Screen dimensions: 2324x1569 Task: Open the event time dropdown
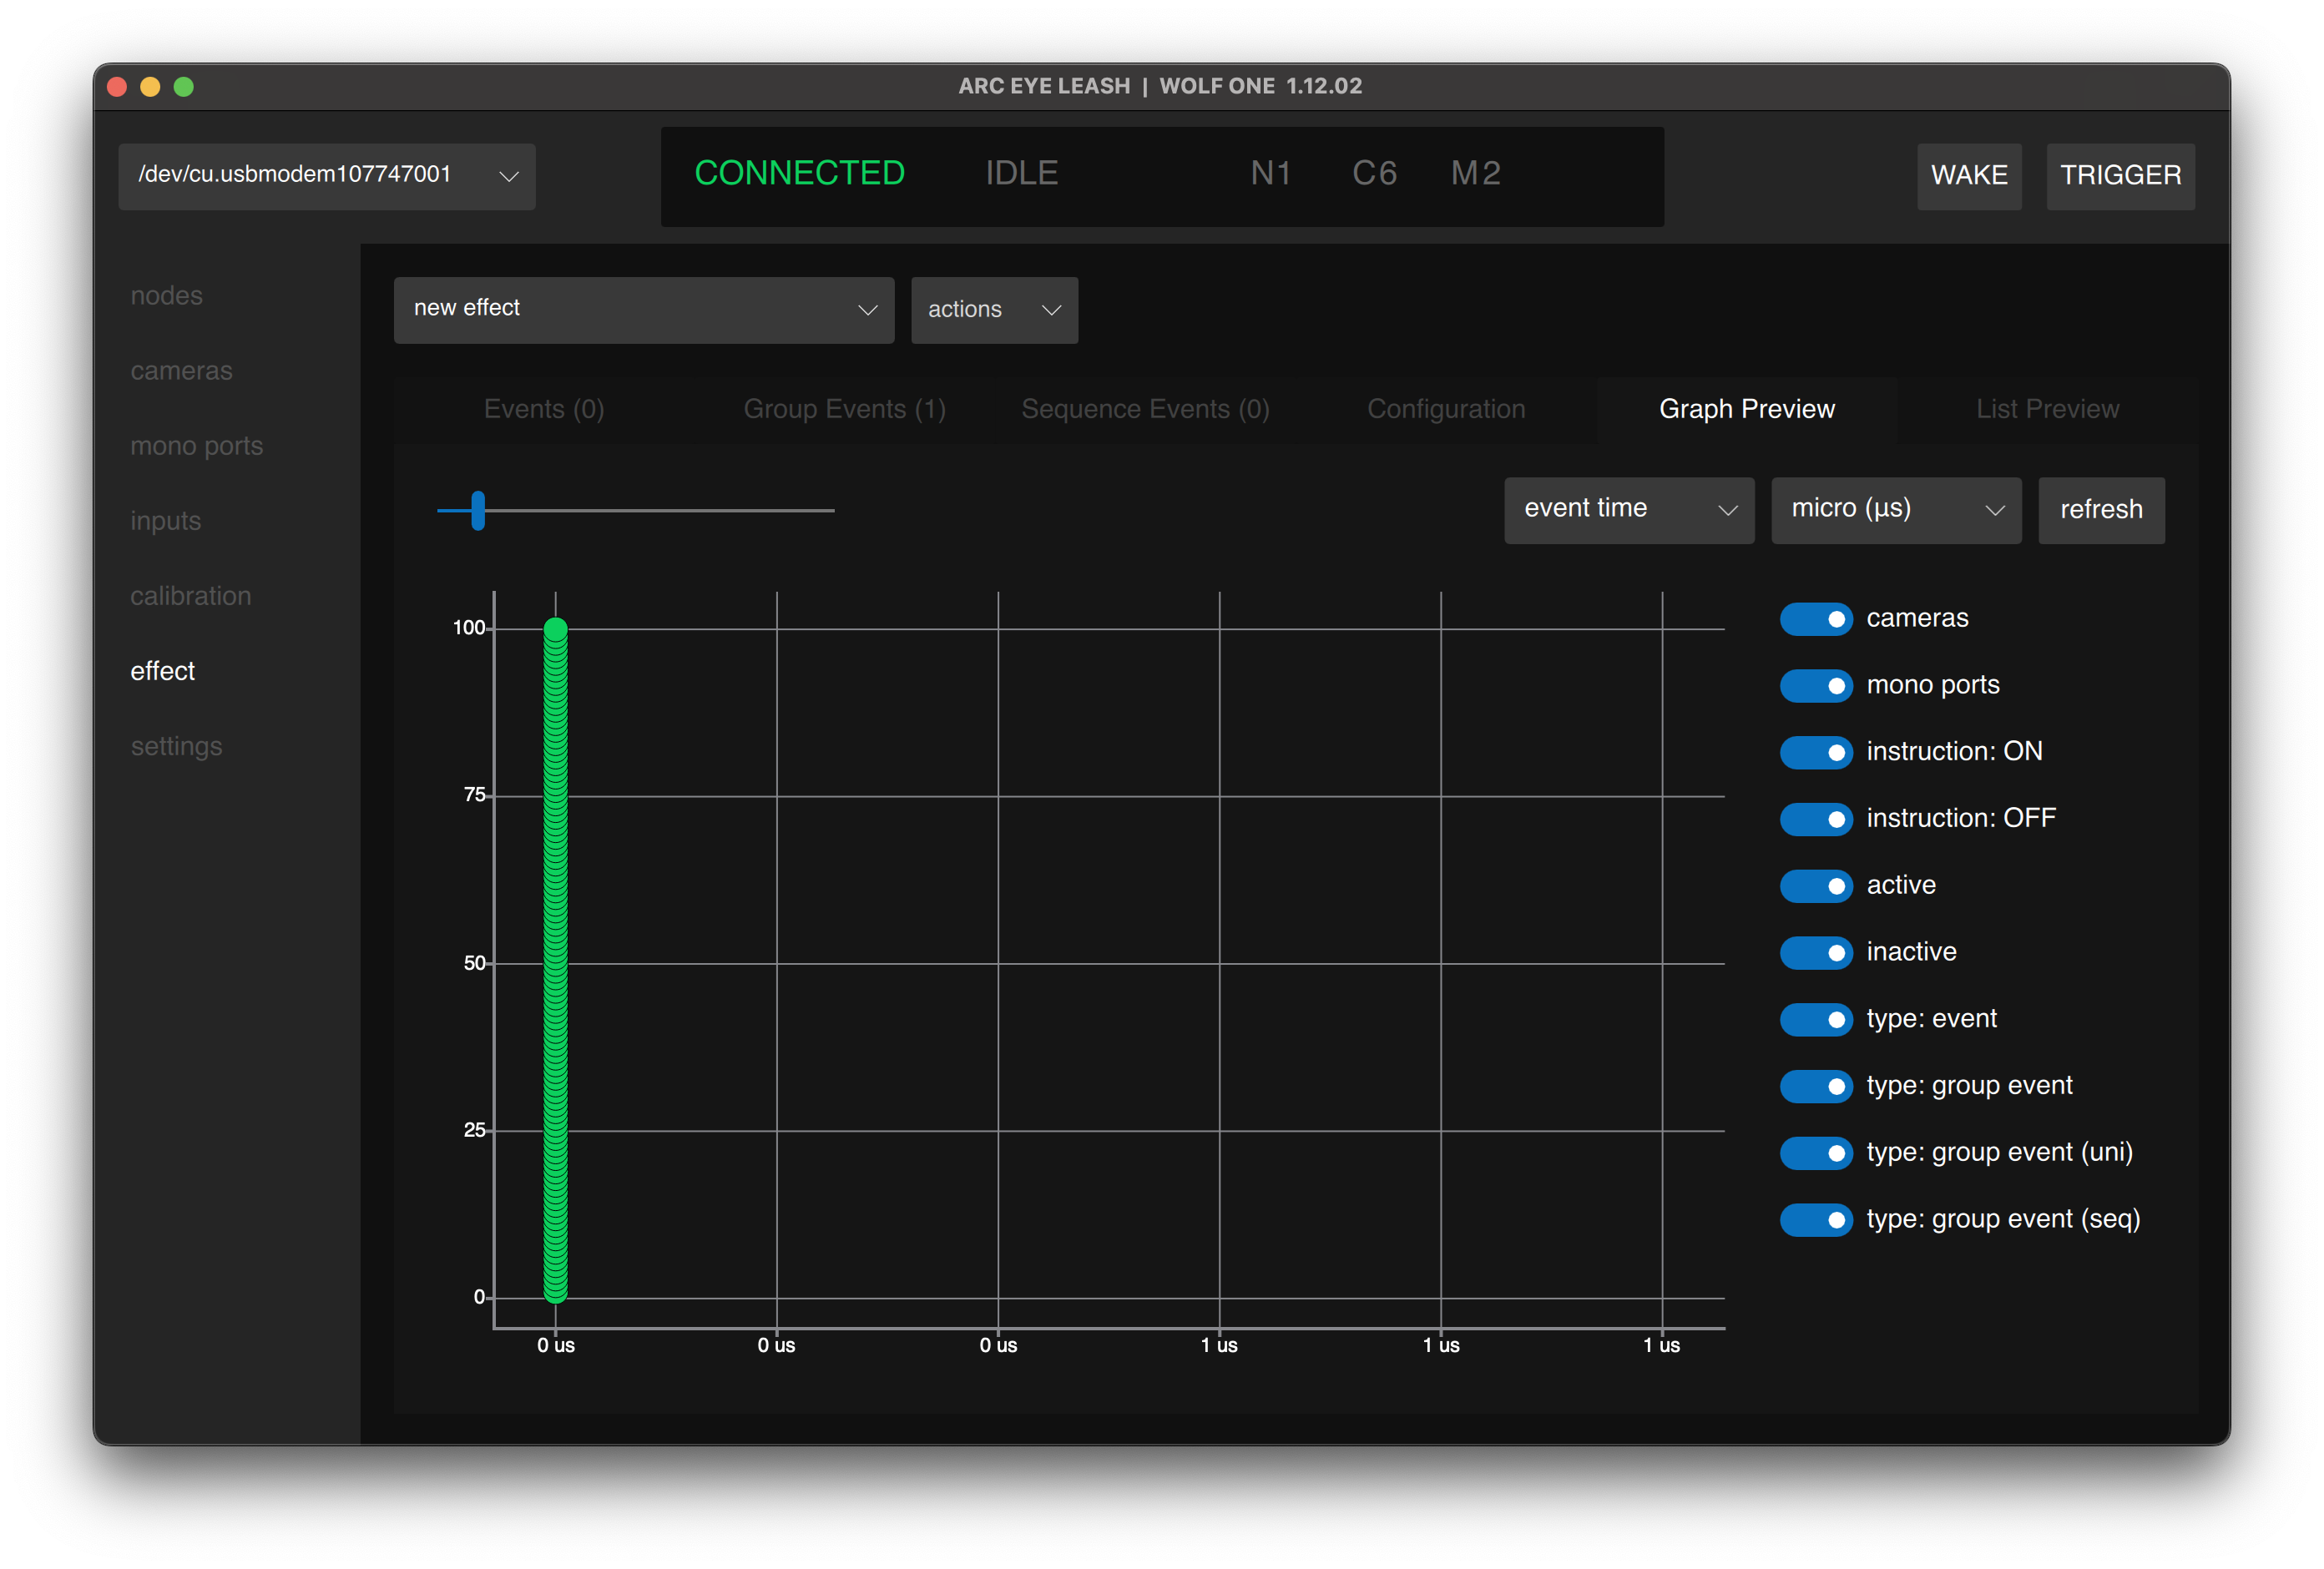click(1628, 510)
